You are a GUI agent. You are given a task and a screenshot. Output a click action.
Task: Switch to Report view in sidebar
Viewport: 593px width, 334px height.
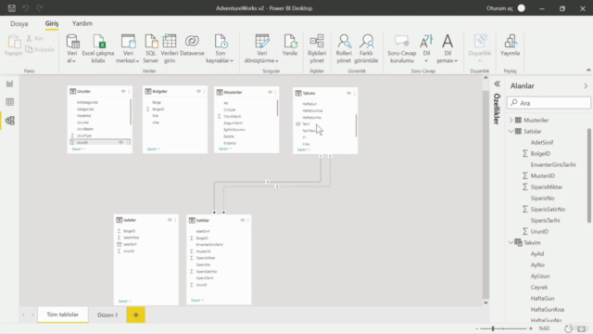pos(10,83)
